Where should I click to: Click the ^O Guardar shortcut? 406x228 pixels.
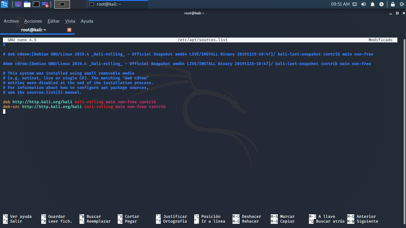[53, 217]
